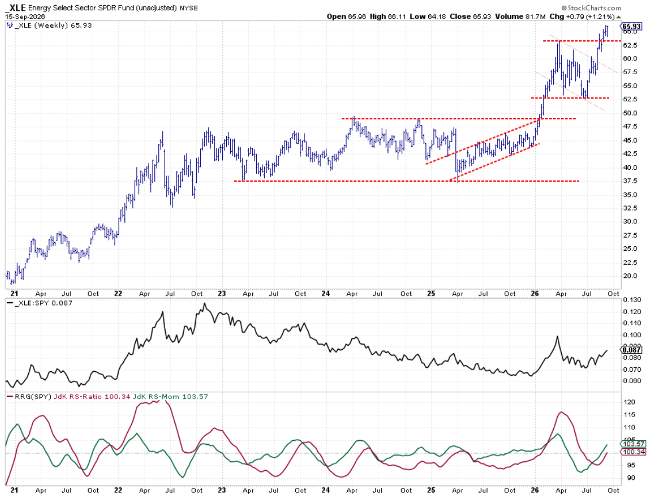Click the 37.5 price axis label
The height and width of the screenshot is (500, 647).
630,181
